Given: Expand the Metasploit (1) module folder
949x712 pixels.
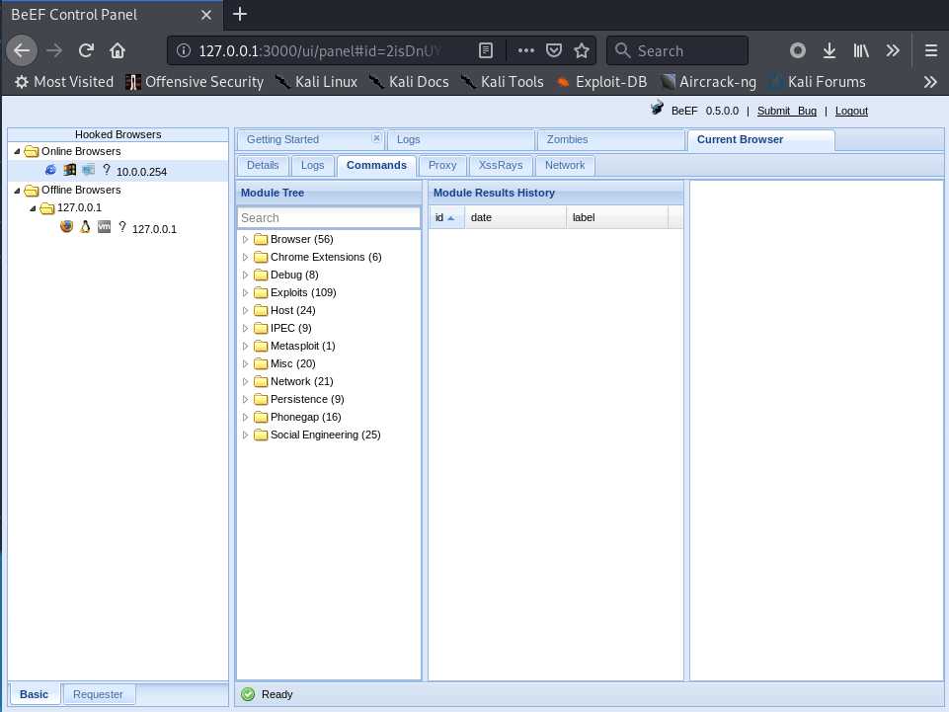Looking at the screenshot, I should coord(245,346).
